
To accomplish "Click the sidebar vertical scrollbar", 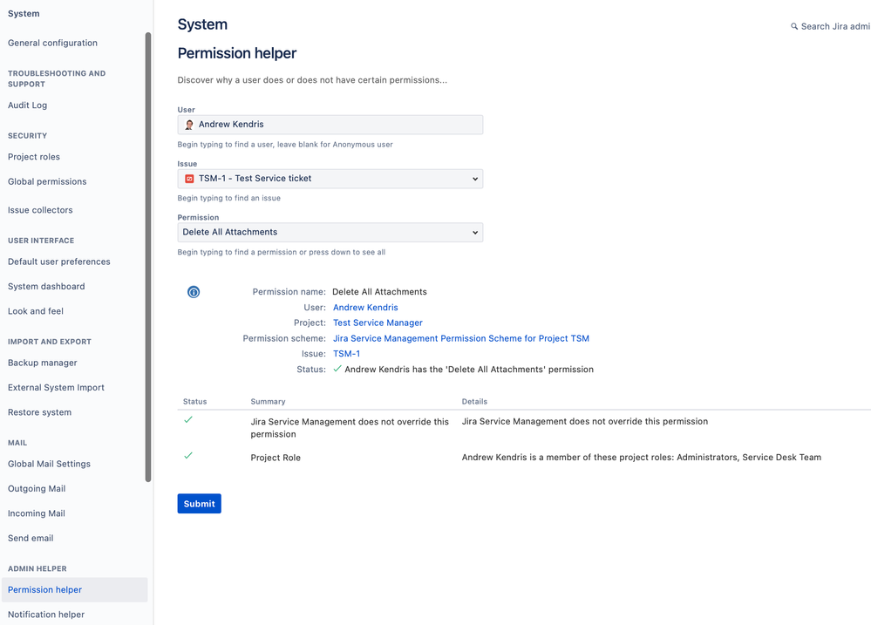I will (x=147, y=257).
